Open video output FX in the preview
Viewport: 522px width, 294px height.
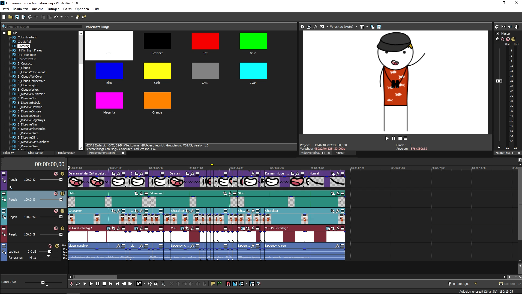click(316, 27)
